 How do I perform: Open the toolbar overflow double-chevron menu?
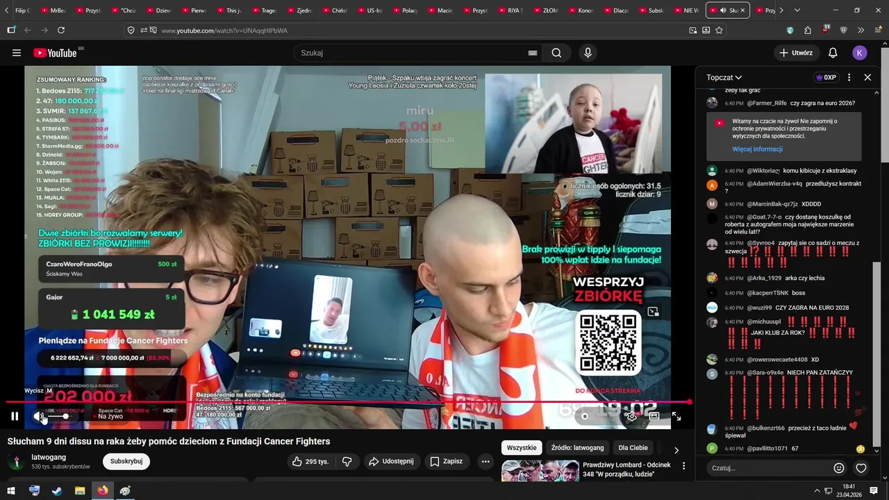click(x=861, y=30)
